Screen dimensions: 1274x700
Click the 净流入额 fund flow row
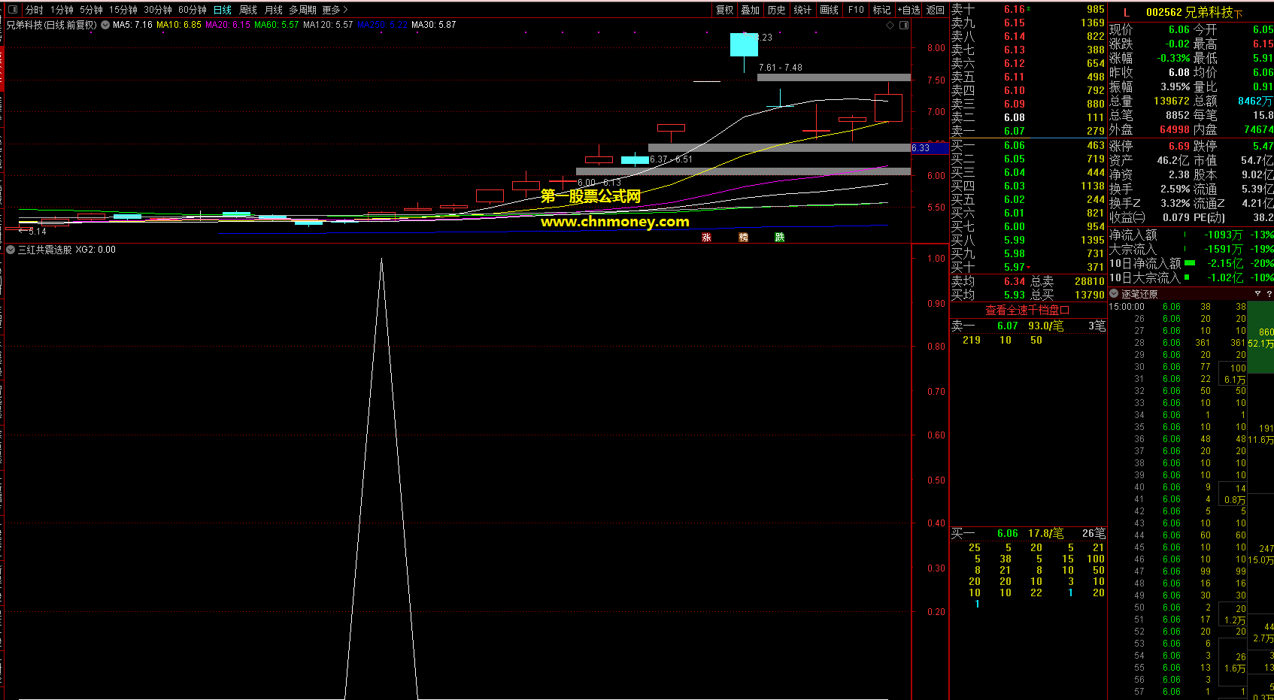[x=1191, y=235]
